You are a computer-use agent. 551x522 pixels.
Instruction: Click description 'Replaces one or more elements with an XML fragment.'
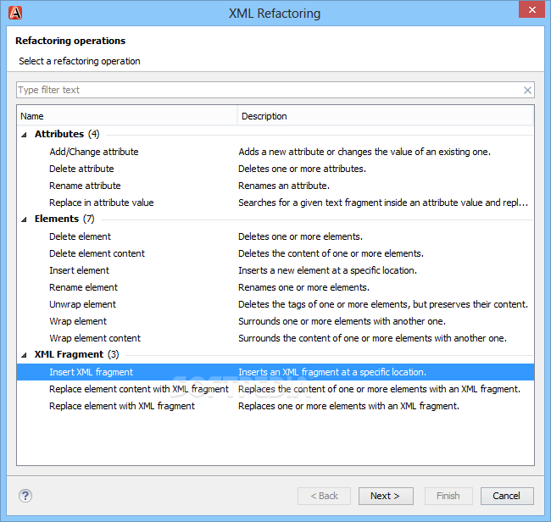point(348,406)
